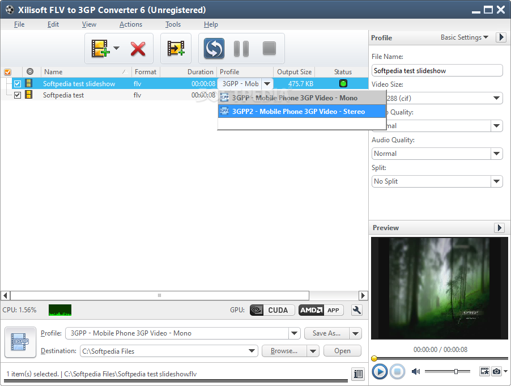Toggle the check-all checkbox in list header

pyautogui.click(x=7, y=72)
